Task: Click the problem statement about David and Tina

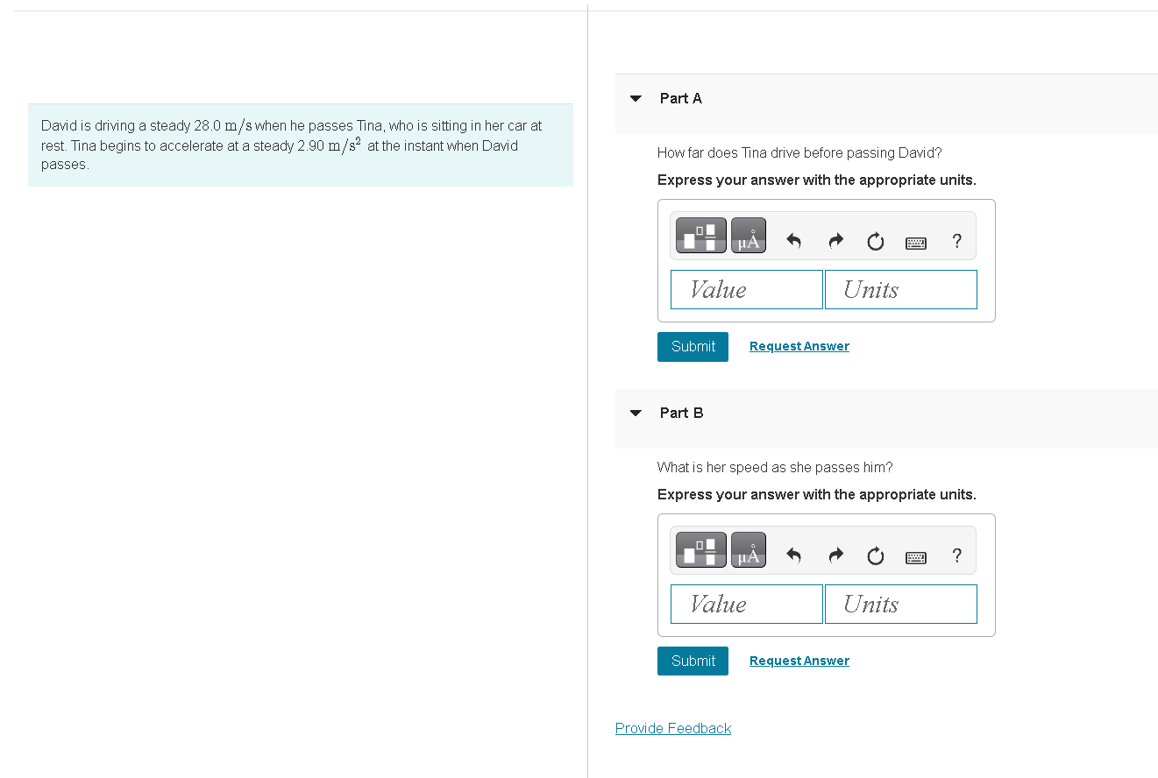Action: 301,145
